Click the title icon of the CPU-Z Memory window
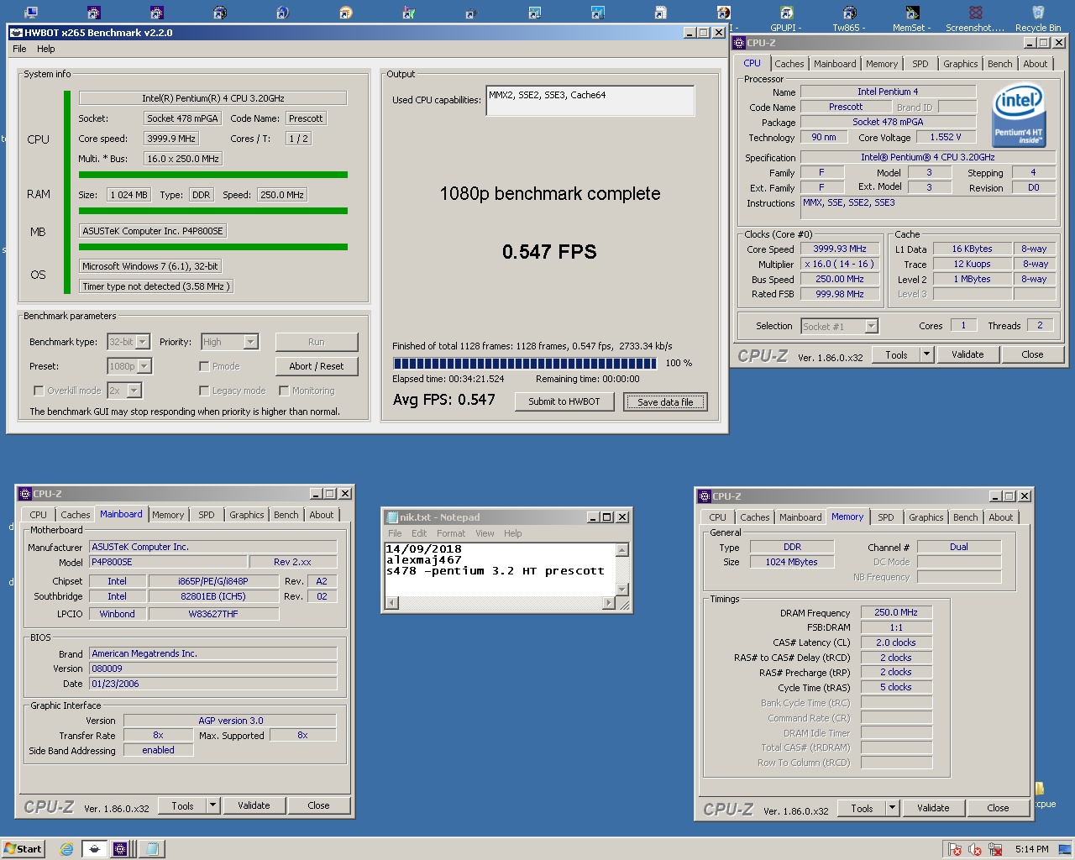1075x860 pixels. tap(705, 496)
